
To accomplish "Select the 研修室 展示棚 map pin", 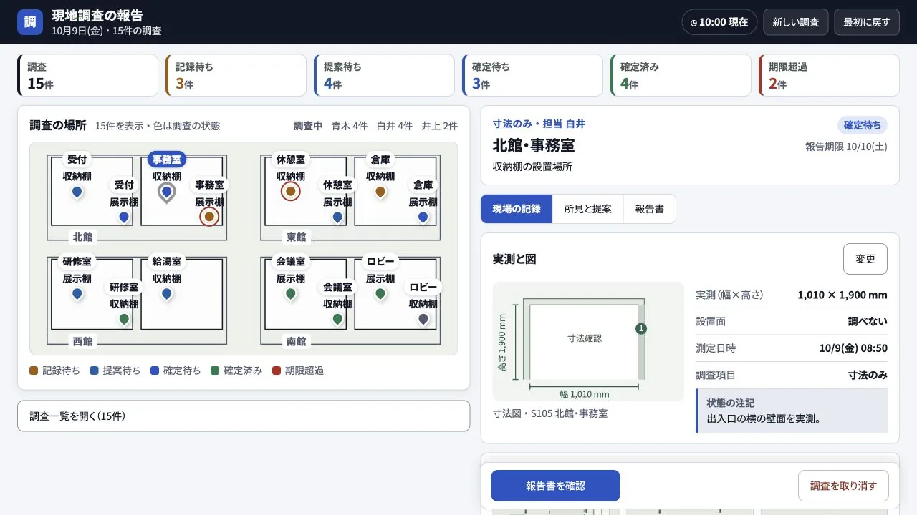I will (77, 294).
